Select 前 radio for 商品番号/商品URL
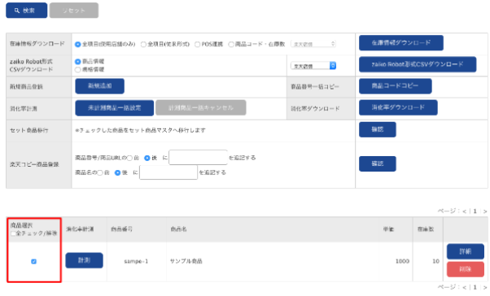The width and height of the screenshot is (490, 296). coord(129,158)
